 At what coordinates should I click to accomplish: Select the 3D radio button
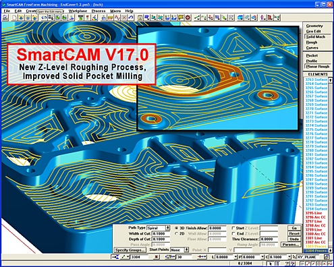[177, 228]
